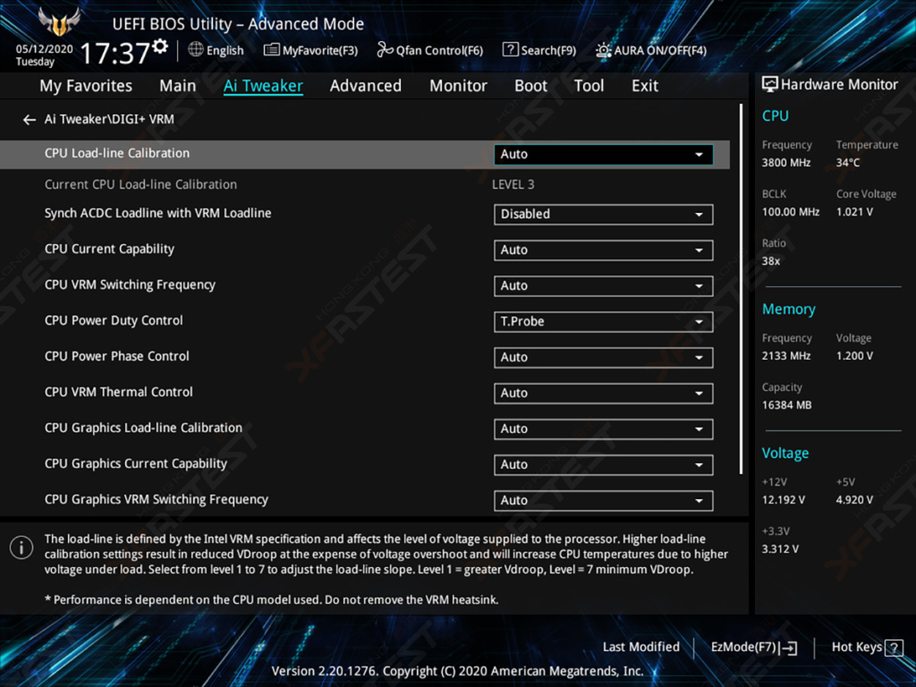Select CPU Current Capability label
The width and height of the screenshot is (916, 687).
[x=109, y=250]
